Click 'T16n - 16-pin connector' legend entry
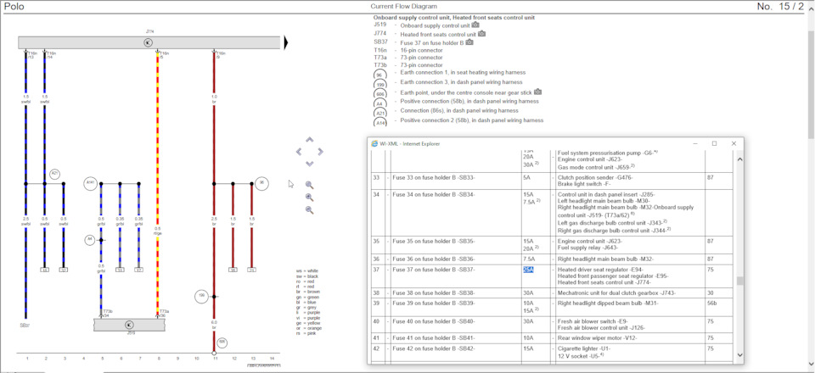815x373 pixels. pyautogui.click(x=408, y=50)
